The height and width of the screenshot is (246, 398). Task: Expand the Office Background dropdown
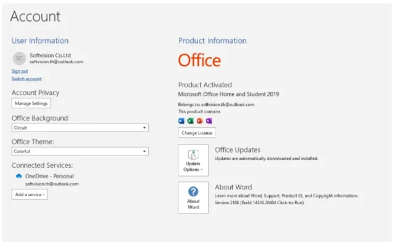[80, 128]
